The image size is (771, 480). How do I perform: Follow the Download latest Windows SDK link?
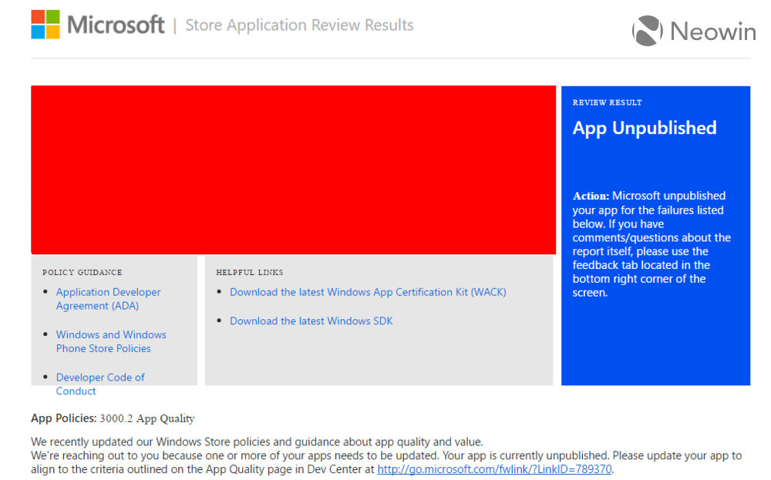pos(311,321)
